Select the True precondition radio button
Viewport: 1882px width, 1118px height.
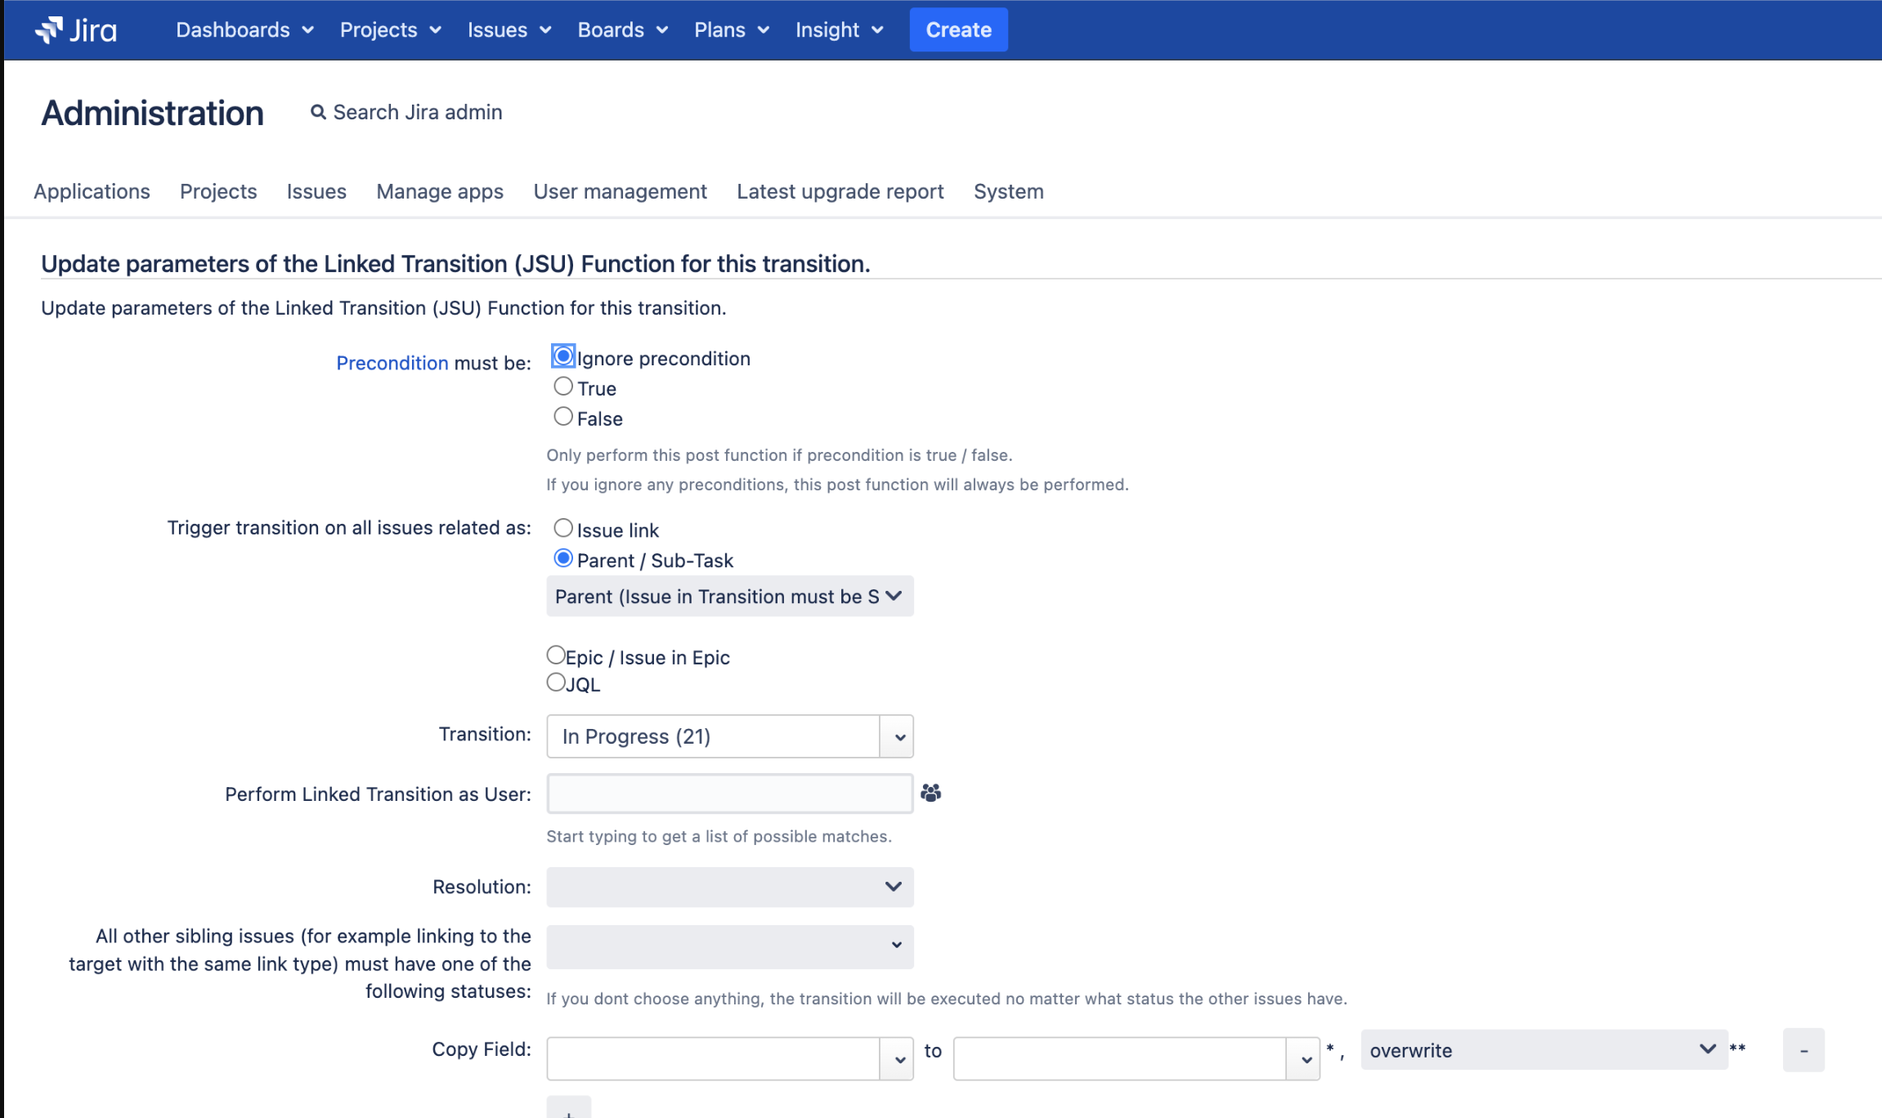(x=562, y=387)
